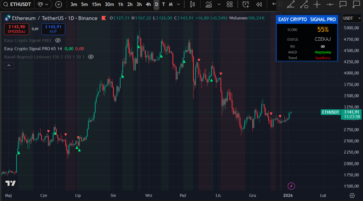This screenshot has width=363, height=201.
Task: Click the Lis month axis label
Action: click(x=218, y=195)
